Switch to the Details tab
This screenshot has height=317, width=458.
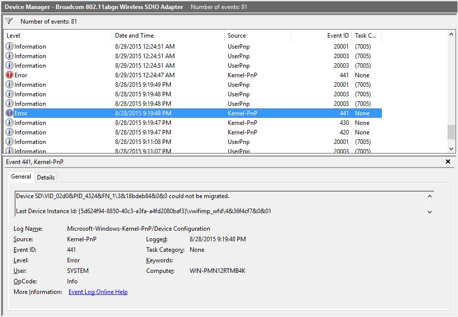coord(46,178)
